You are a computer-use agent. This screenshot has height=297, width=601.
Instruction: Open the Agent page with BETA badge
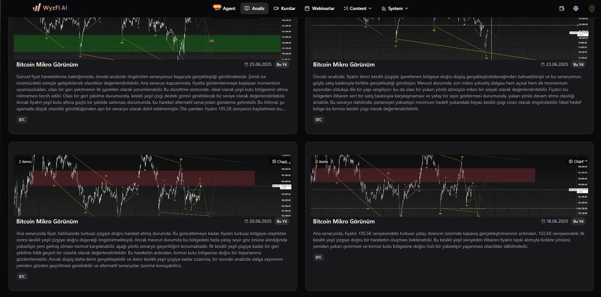224,9
